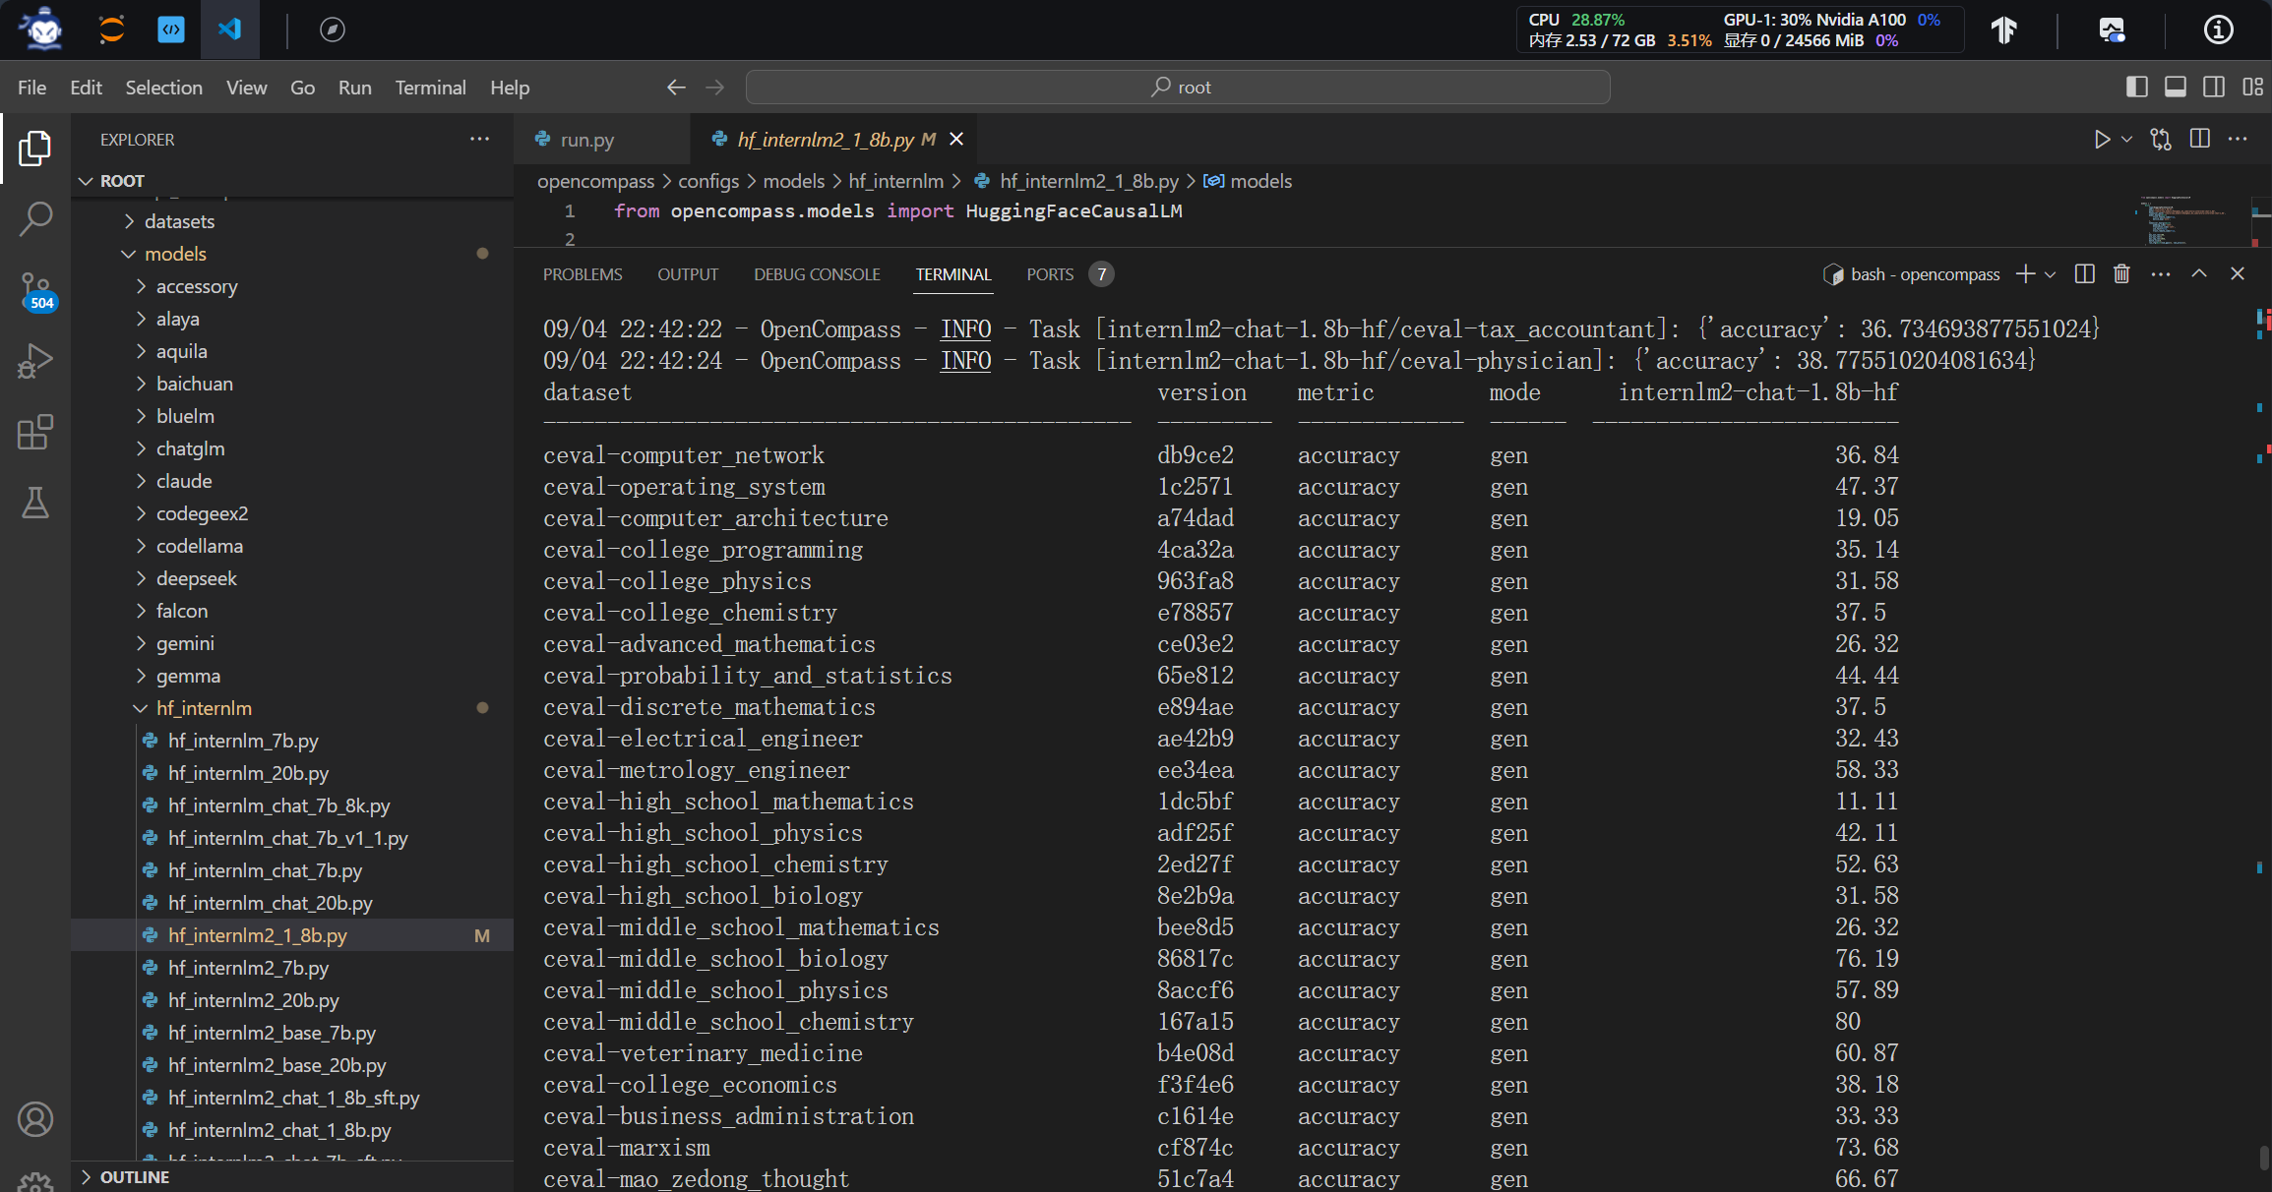
Task: Open the run.py editor tab
Action: (586, 140)
